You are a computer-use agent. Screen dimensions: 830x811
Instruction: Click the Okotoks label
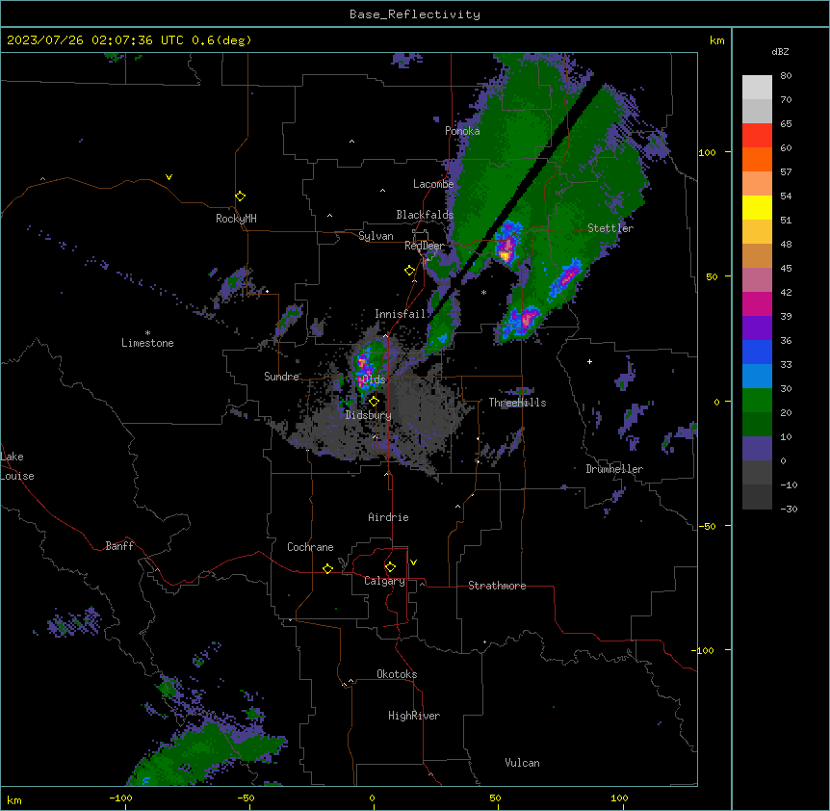click(397, 674)
